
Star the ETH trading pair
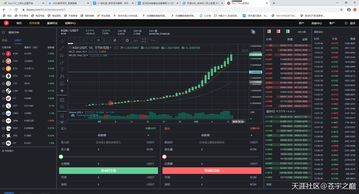click(4, 76)
